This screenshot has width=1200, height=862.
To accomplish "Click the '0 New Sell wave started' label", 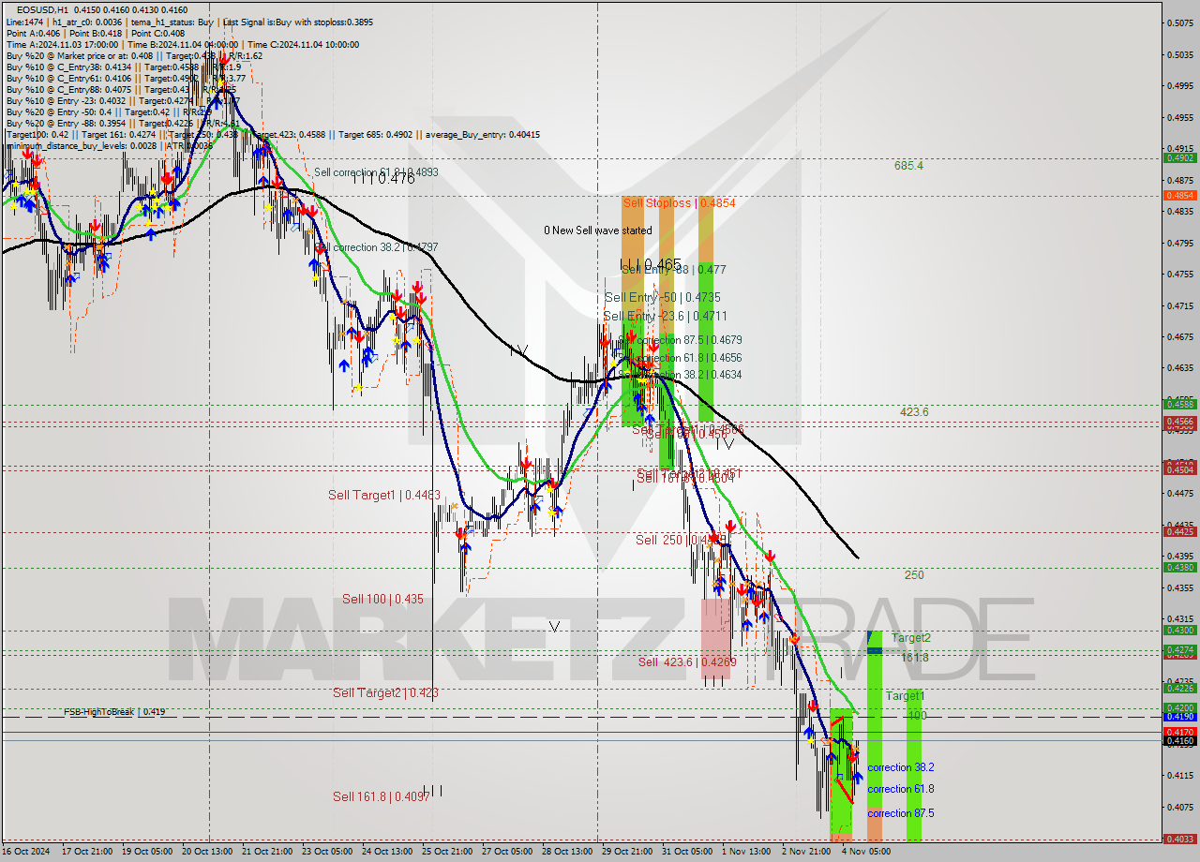I will click(x=598, y=230).
